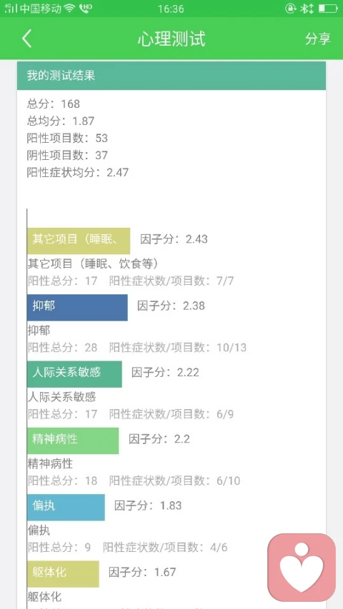Select the 抑郁 blue bar
The image size is (343, 609).
point(77,308)
